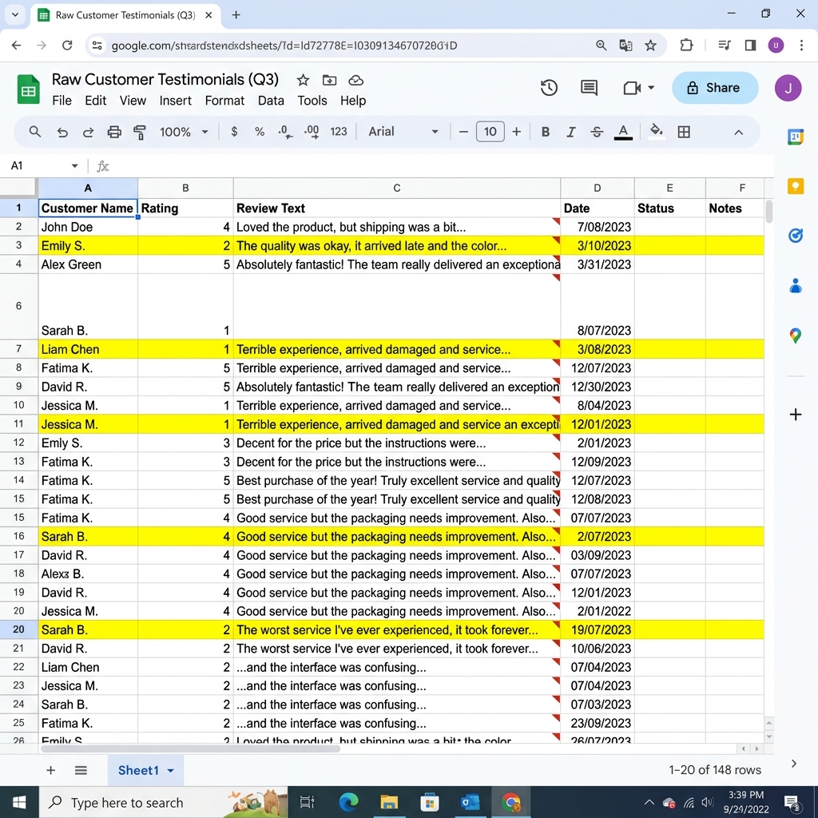Toggle bold formatting
The width and height of the screenshot is (818, 818).
(545, 132)
